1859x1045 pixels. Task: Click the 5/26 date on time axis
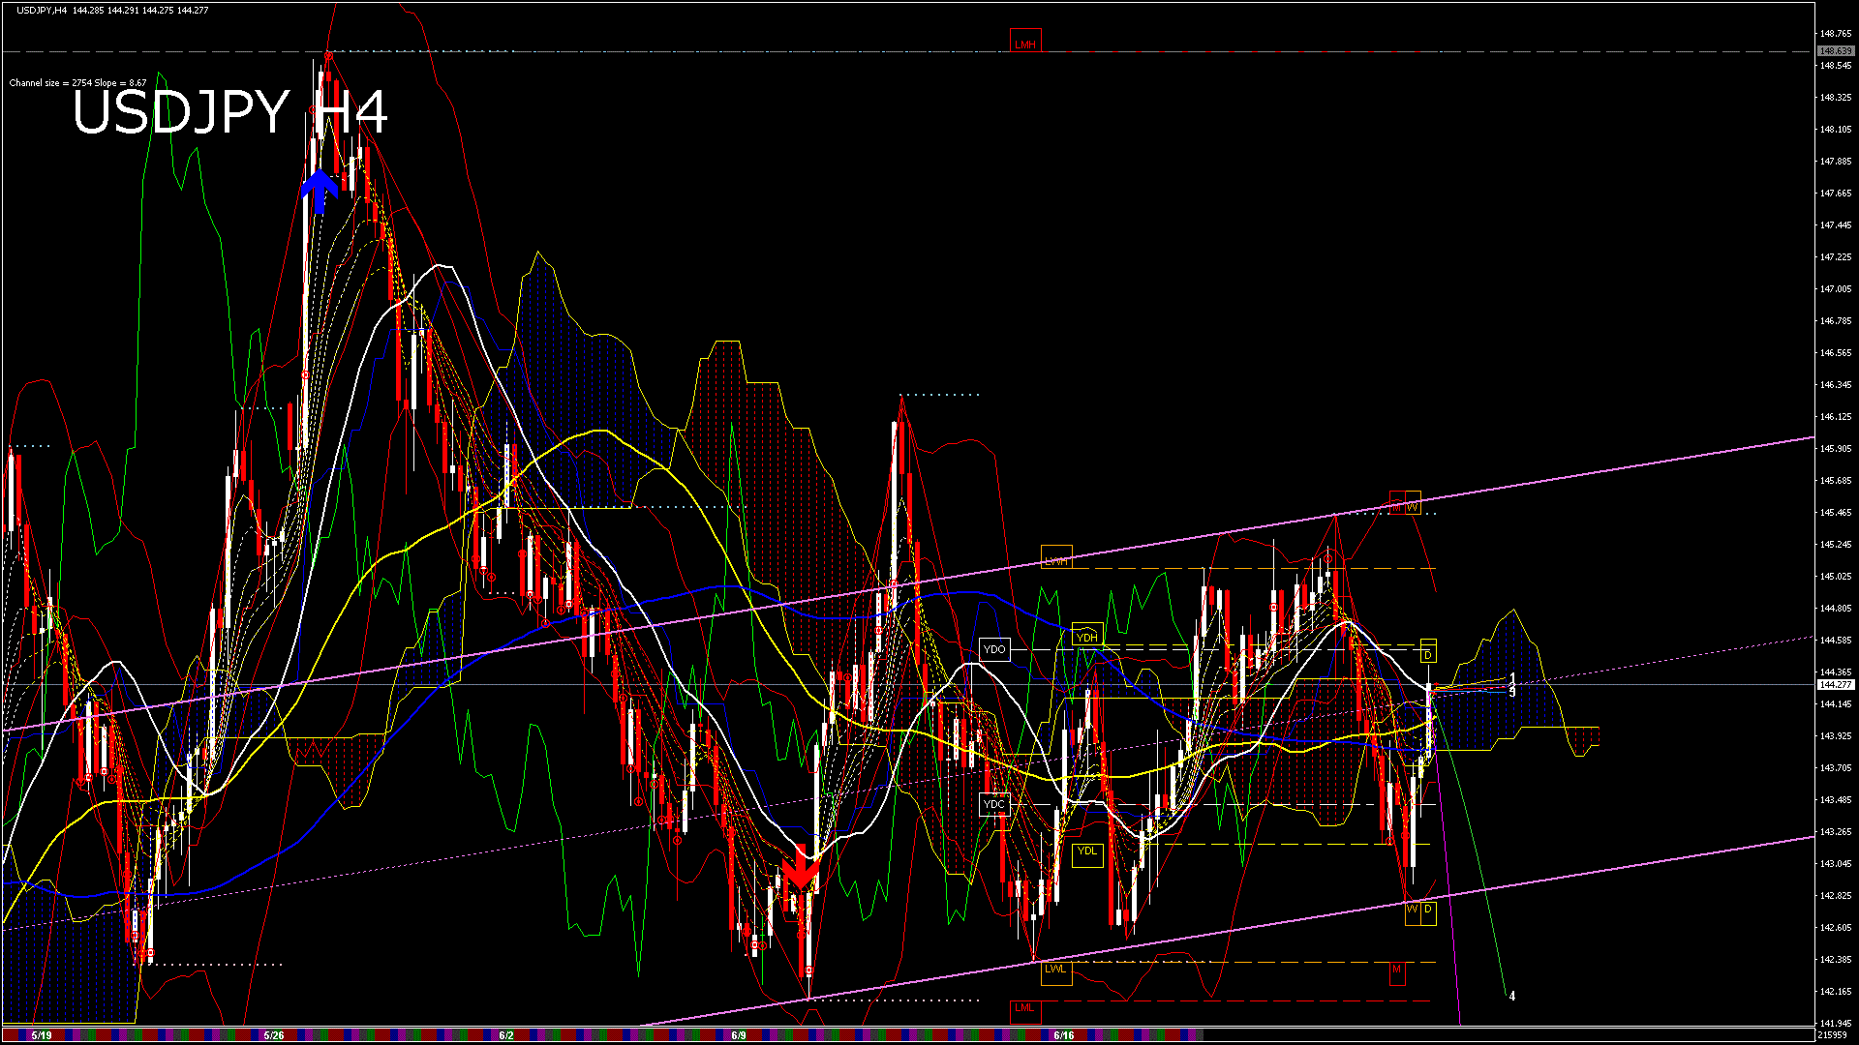[x=274, y=1035]
